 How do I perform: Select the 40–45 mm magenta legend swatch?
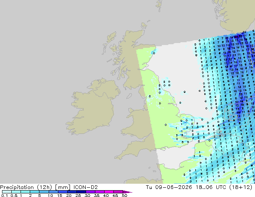(x=109, y=192)
